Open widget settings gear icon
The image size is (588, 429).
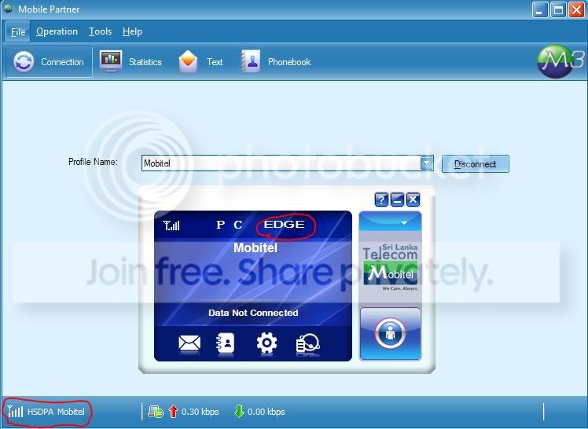click(266, 343)
